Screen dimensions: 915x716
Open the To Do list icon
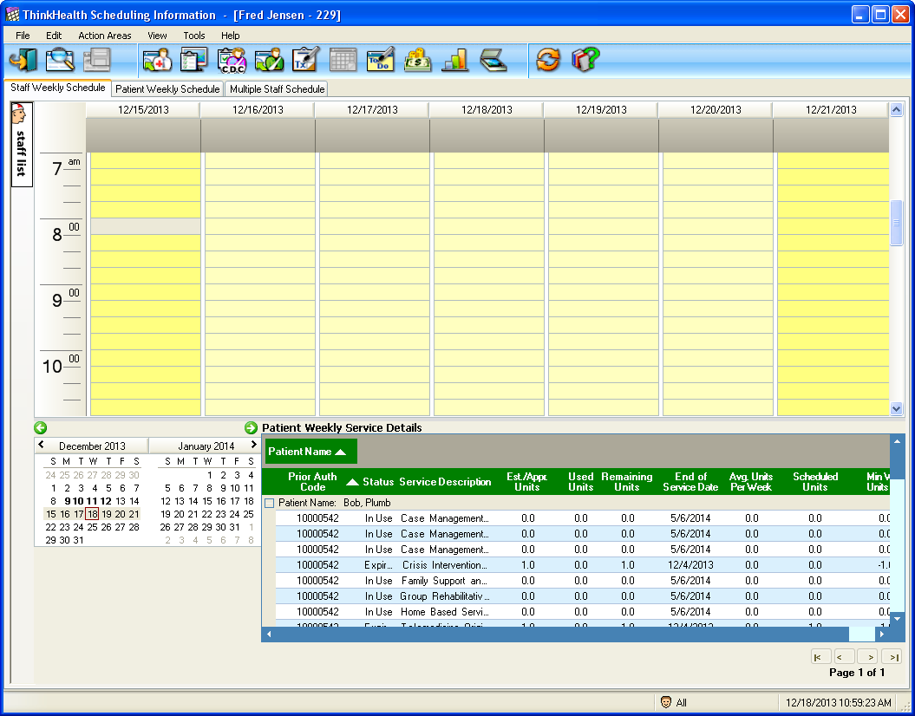click(x=381, y=60)
